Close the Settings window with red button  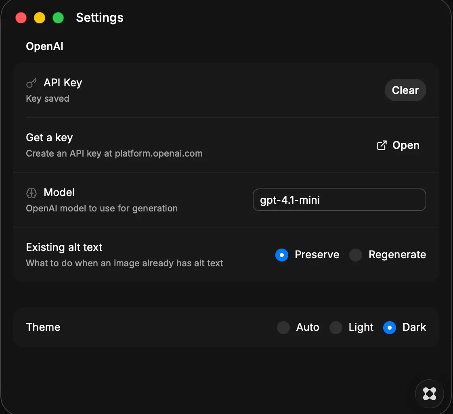(x=21, y=18)
